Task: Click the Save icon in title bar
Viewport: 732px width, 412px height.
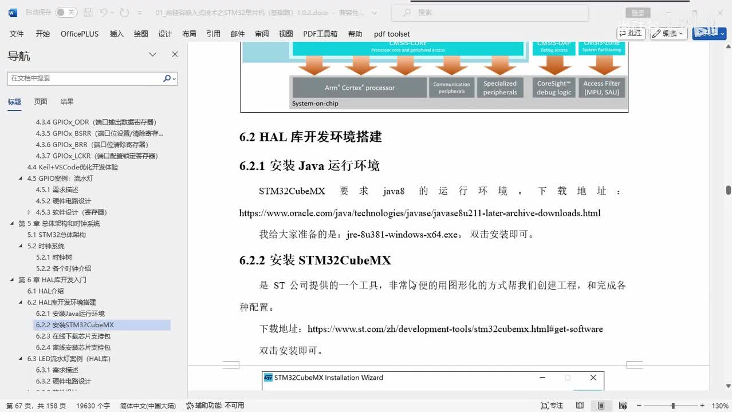Action: (x=88, y=12)
